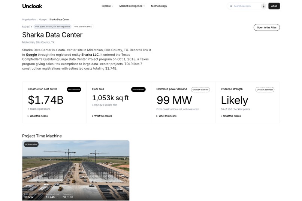
Task: Select the $1.74B construction cost value
Action: 46,100
